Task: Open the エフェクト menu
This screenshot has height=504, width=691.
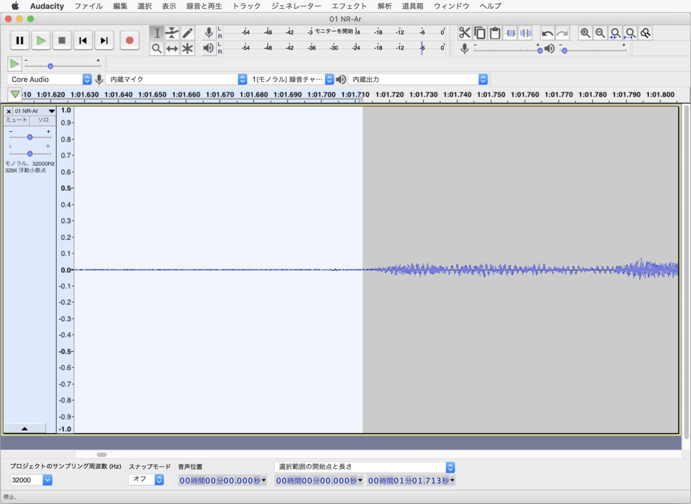Action: point(349,6)
